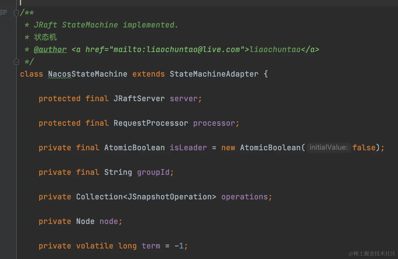Click the 状态机 comment line
This screenshot has width=398, height=259.
click(41, 37)
